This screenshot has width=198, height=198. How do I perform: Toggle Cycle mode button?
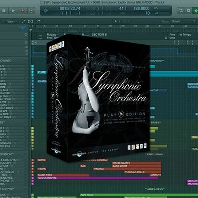[181, 11]
